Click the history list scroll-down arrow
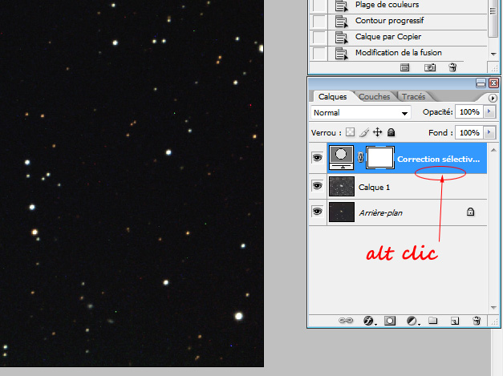Screen dimensions: 503x376 (493, 54)
